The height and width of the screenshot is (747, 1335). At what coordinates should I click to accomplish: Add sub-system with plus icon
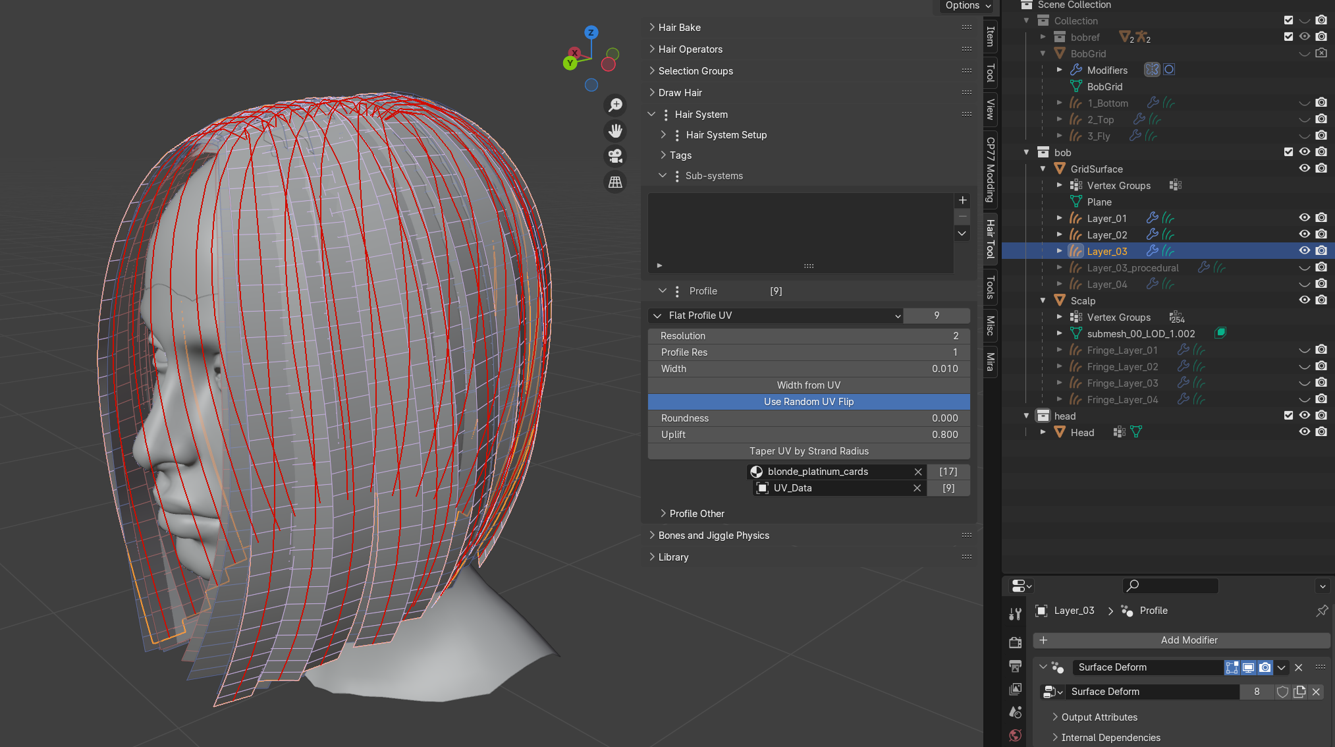pyautogui.click(x=962, y=200)
